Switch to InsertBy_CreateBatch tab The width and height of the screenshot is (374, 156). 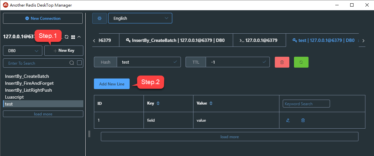[x=176, y=40]
